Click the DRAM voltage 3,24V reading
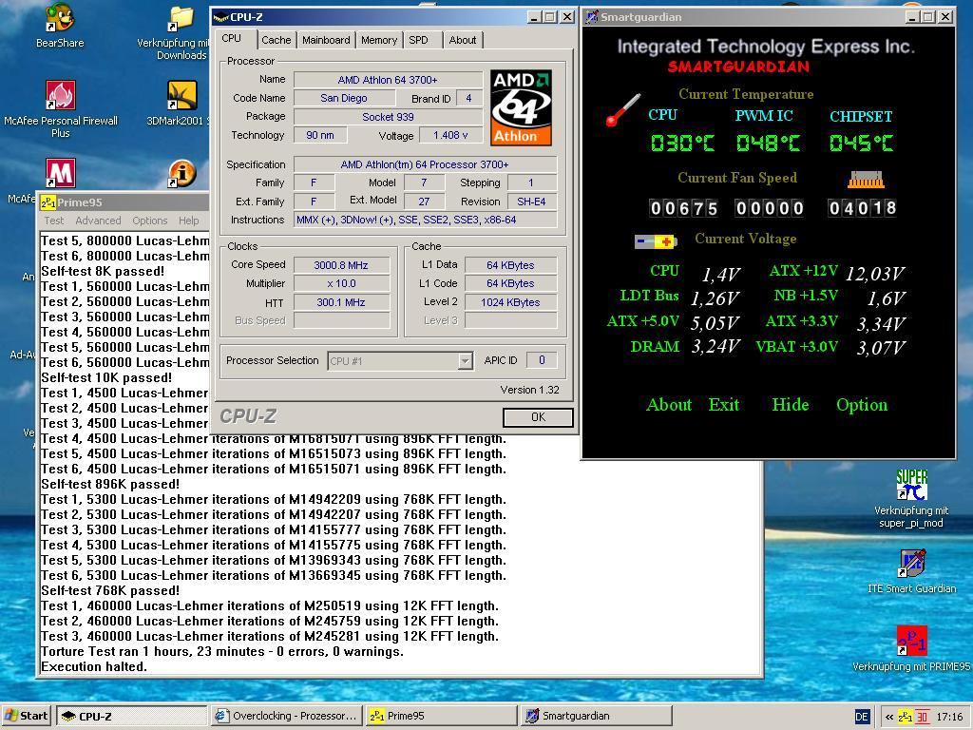This screenshot has height=730, width=973. pos(715,346)
